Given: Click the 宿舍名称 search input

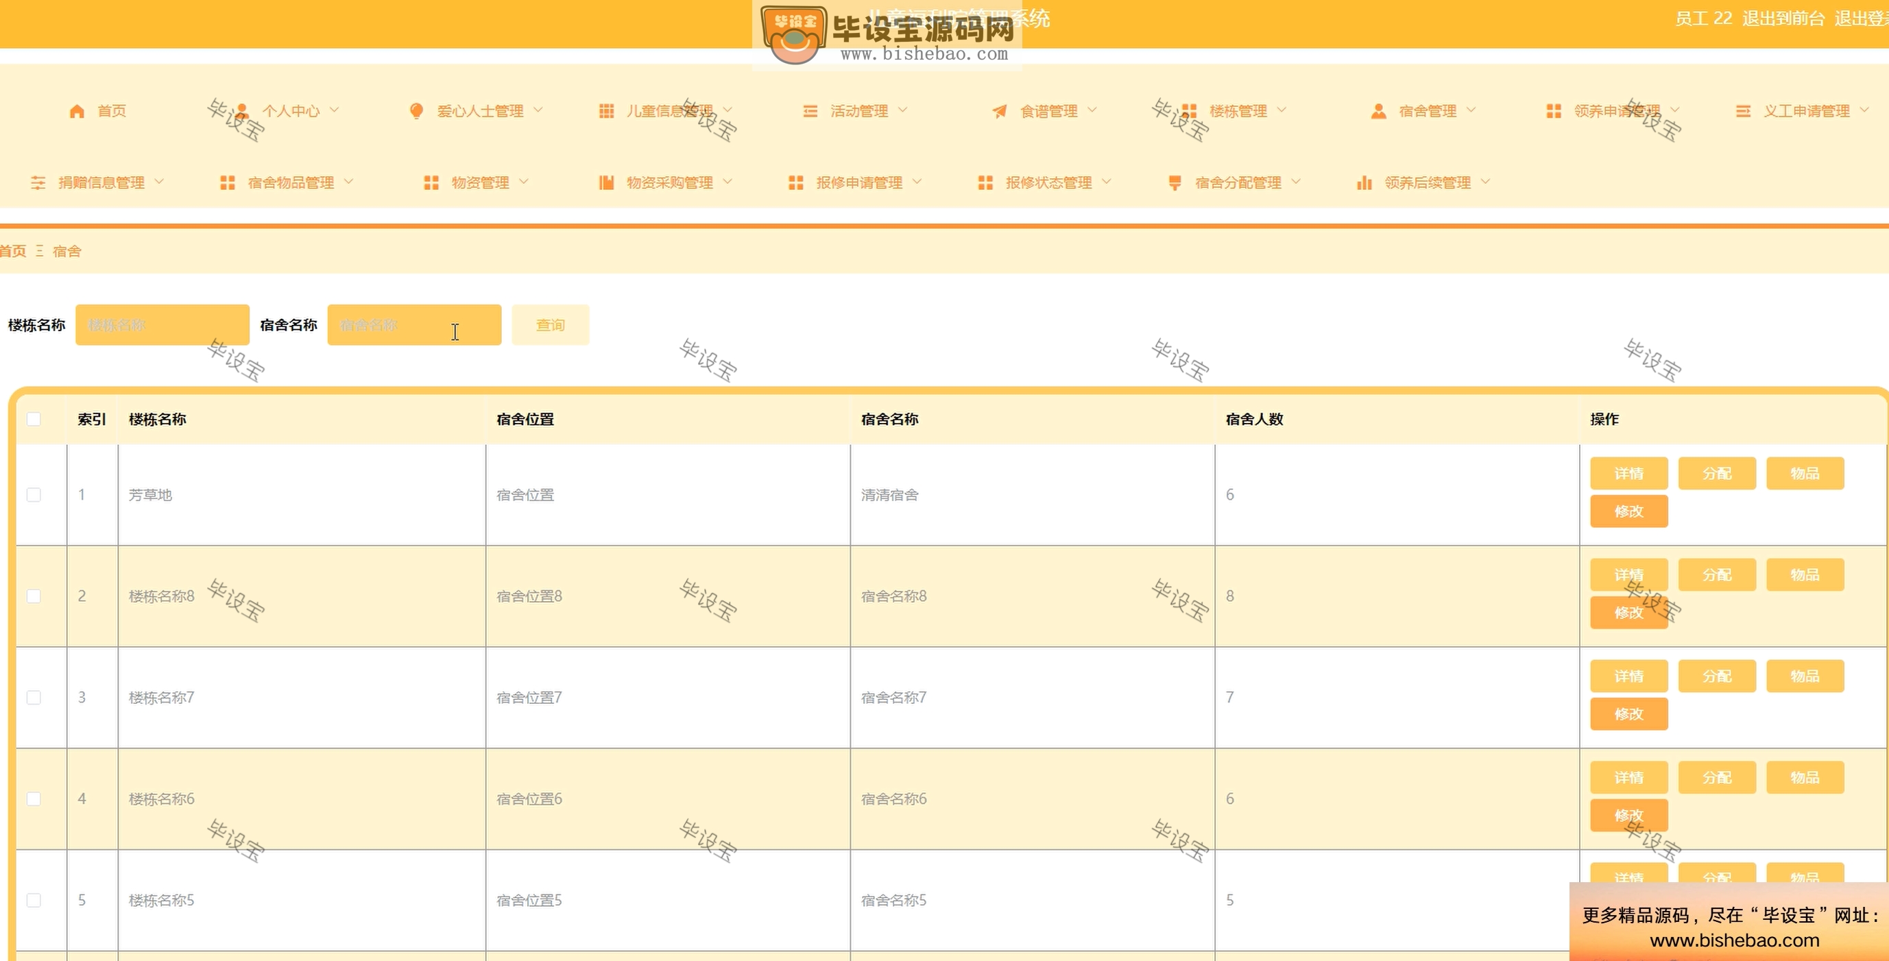Looking at the screenshot, I should pos(414,325).
